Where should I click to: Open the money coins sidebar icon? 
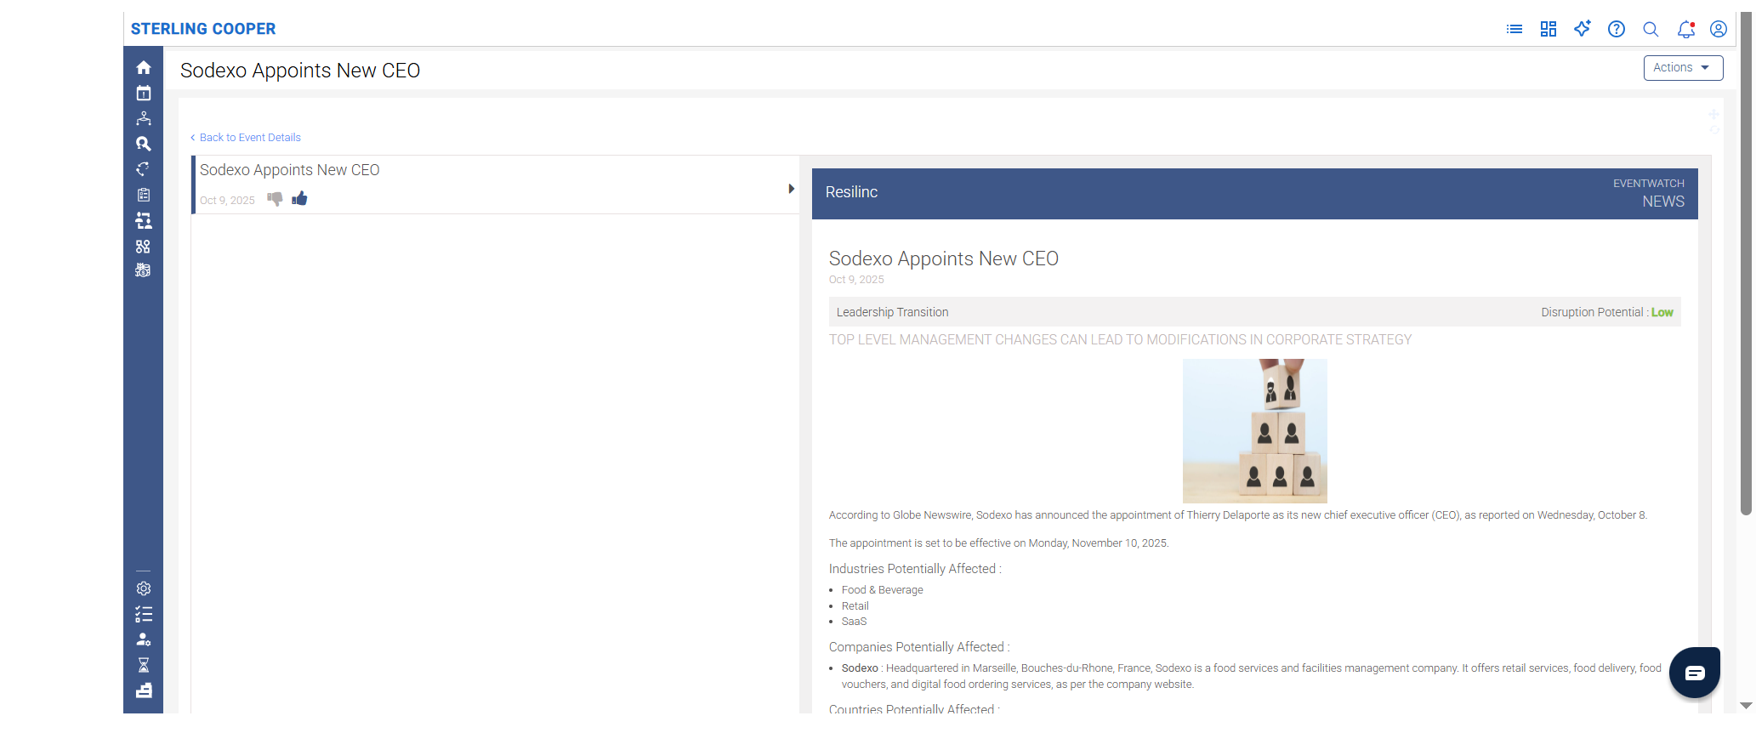click(x=144, y=270)
